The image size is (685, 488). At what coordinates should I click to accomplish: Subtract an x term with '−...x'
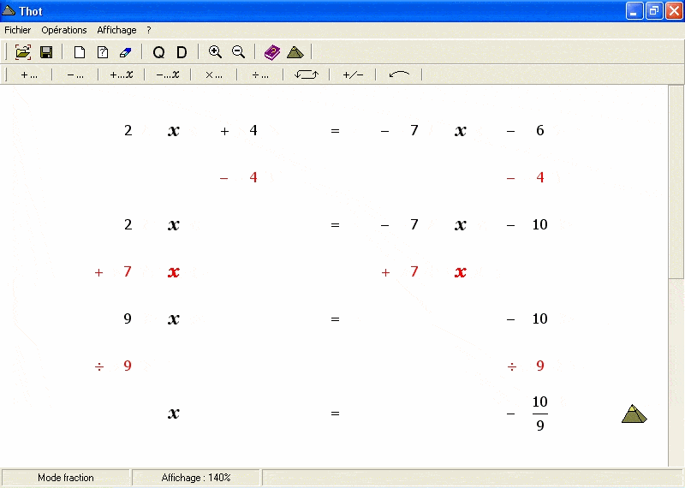168,75
